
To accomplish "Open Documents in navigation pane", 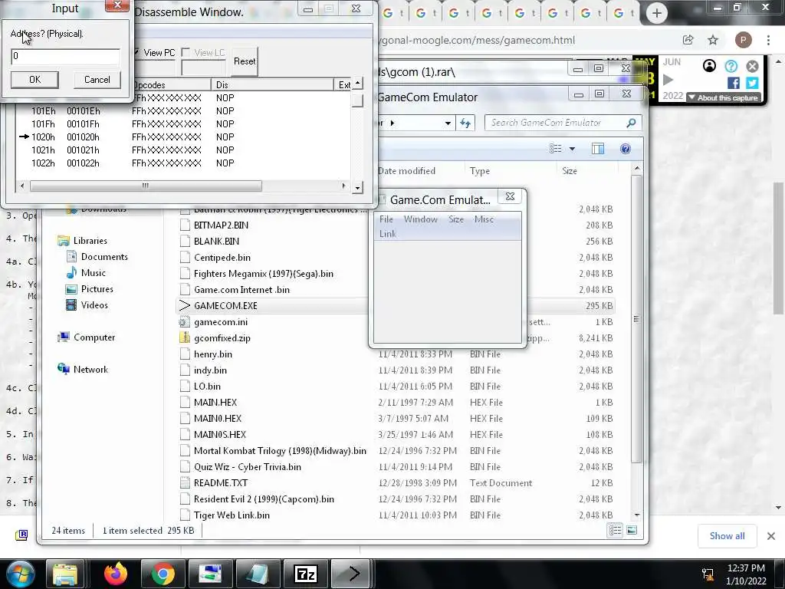I will point(104,257).
